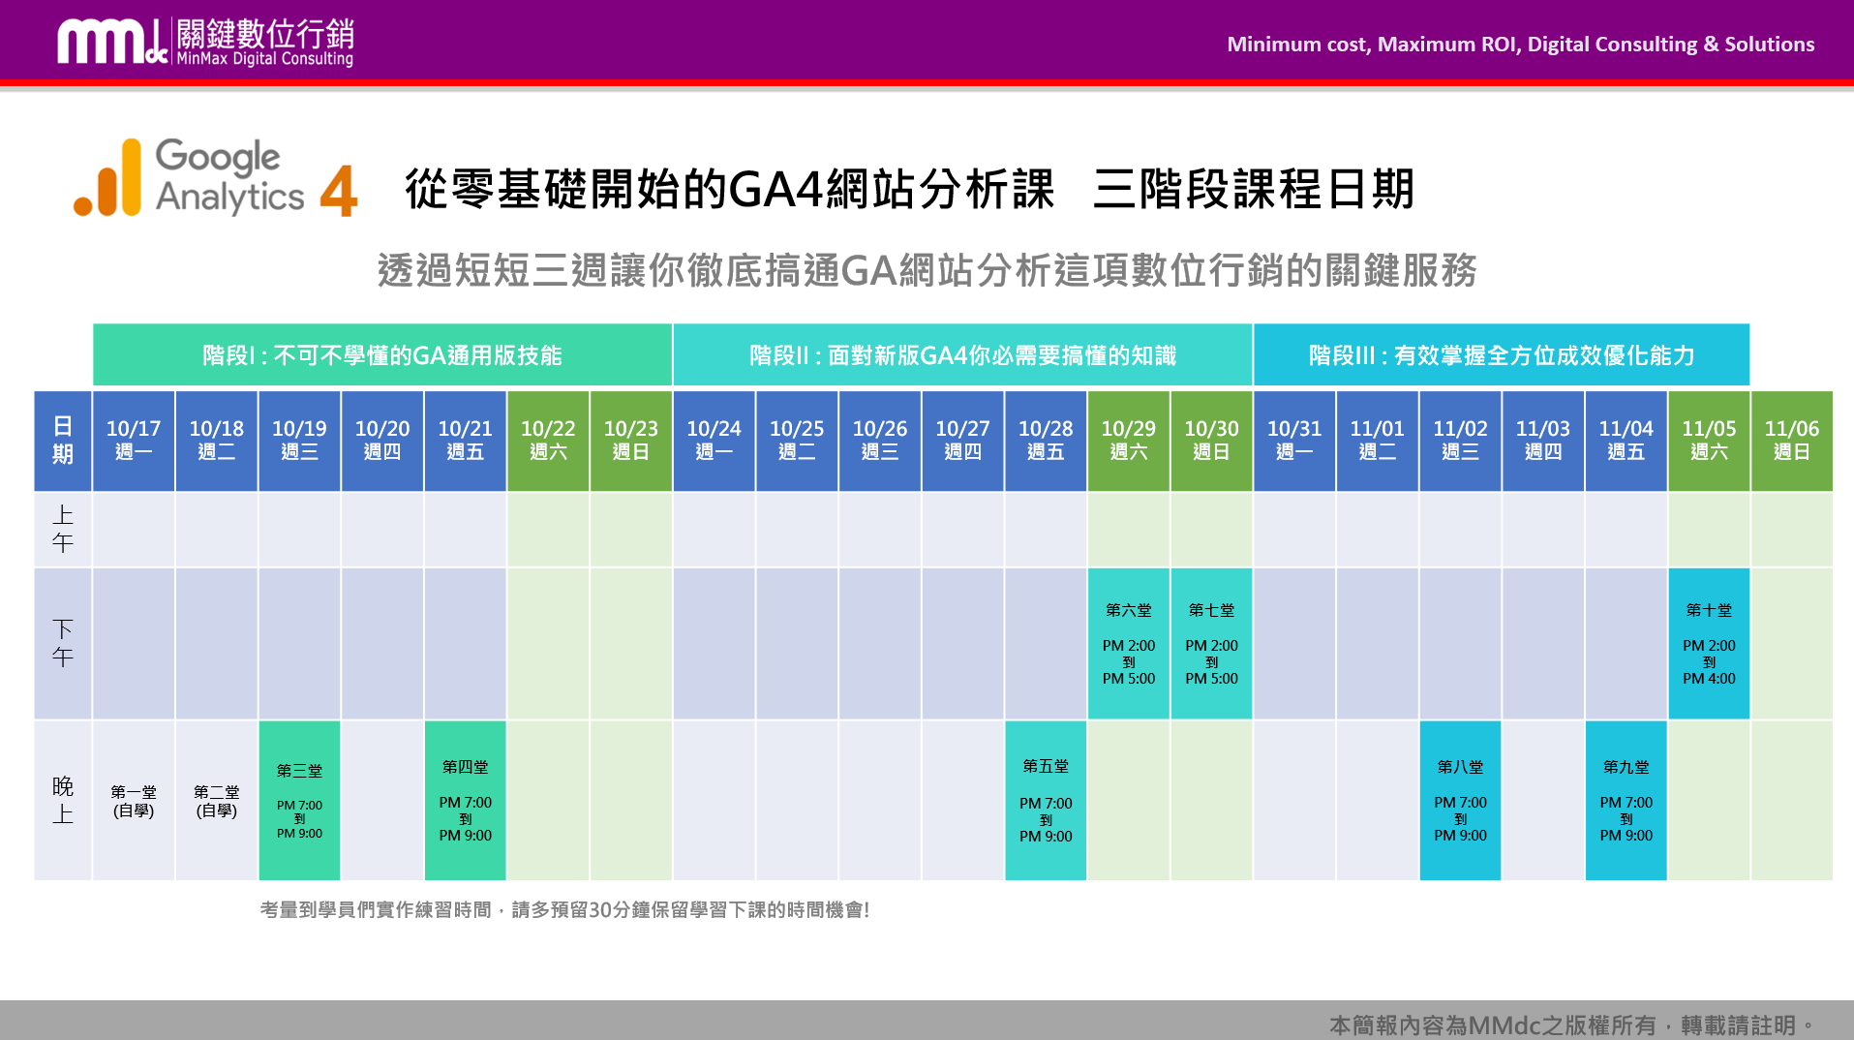Screen dimensions: 1854x1040
Task: Click the 第九堂 class block on 11/04
Action: (x=1626, y=800)
